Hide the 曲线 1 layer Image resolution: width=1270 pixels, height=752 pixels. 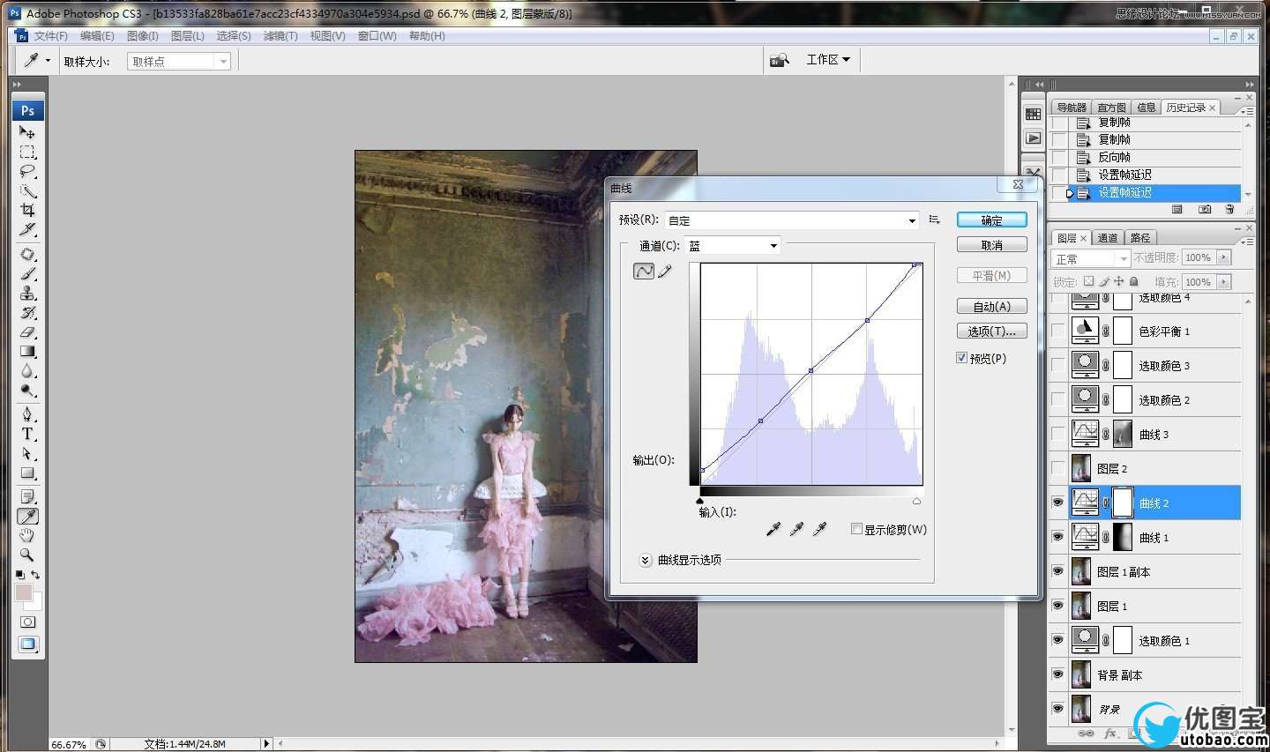[x=1057, y=537]
